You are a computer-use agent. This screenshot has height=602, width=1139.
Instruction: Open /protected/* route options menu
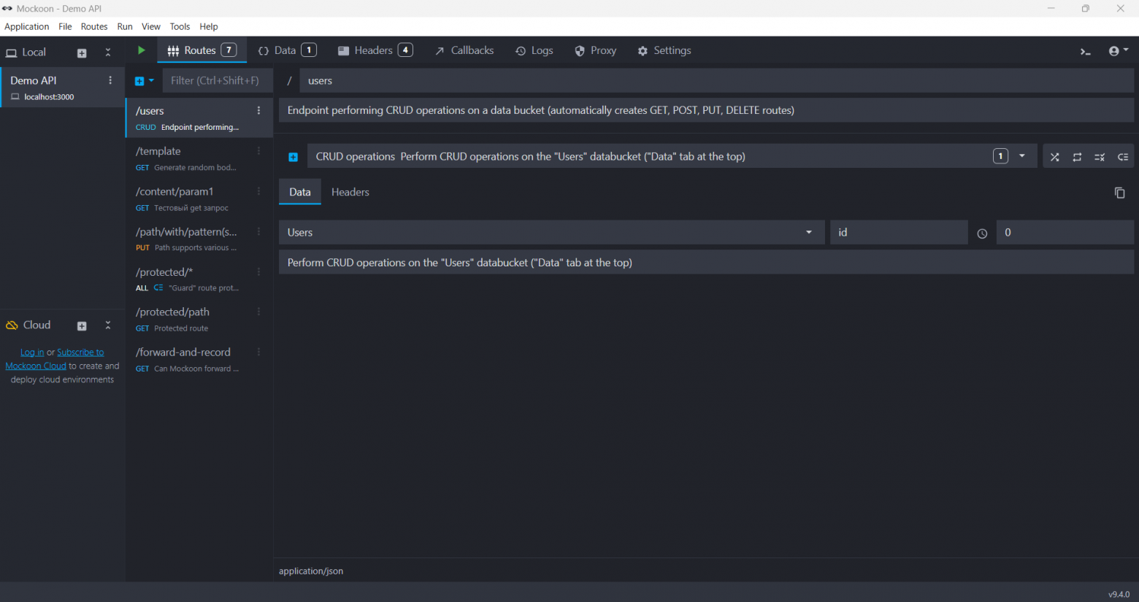click(x=258, y=271)
